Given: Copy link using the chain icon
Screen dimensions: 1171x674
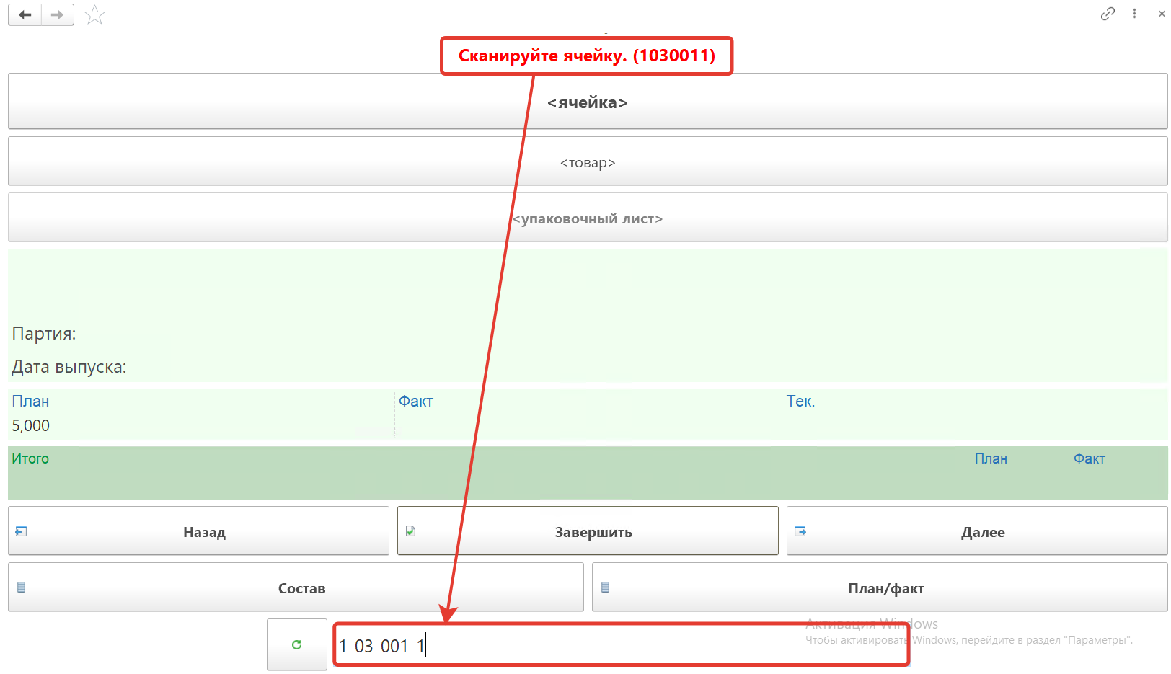Looking at the screenshot, I should click(x=1108, y=14).
